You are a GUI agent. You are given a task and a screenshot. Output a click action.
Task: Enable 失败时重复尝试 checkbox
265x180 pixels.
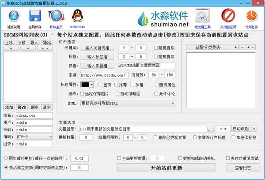coord(228,158)
